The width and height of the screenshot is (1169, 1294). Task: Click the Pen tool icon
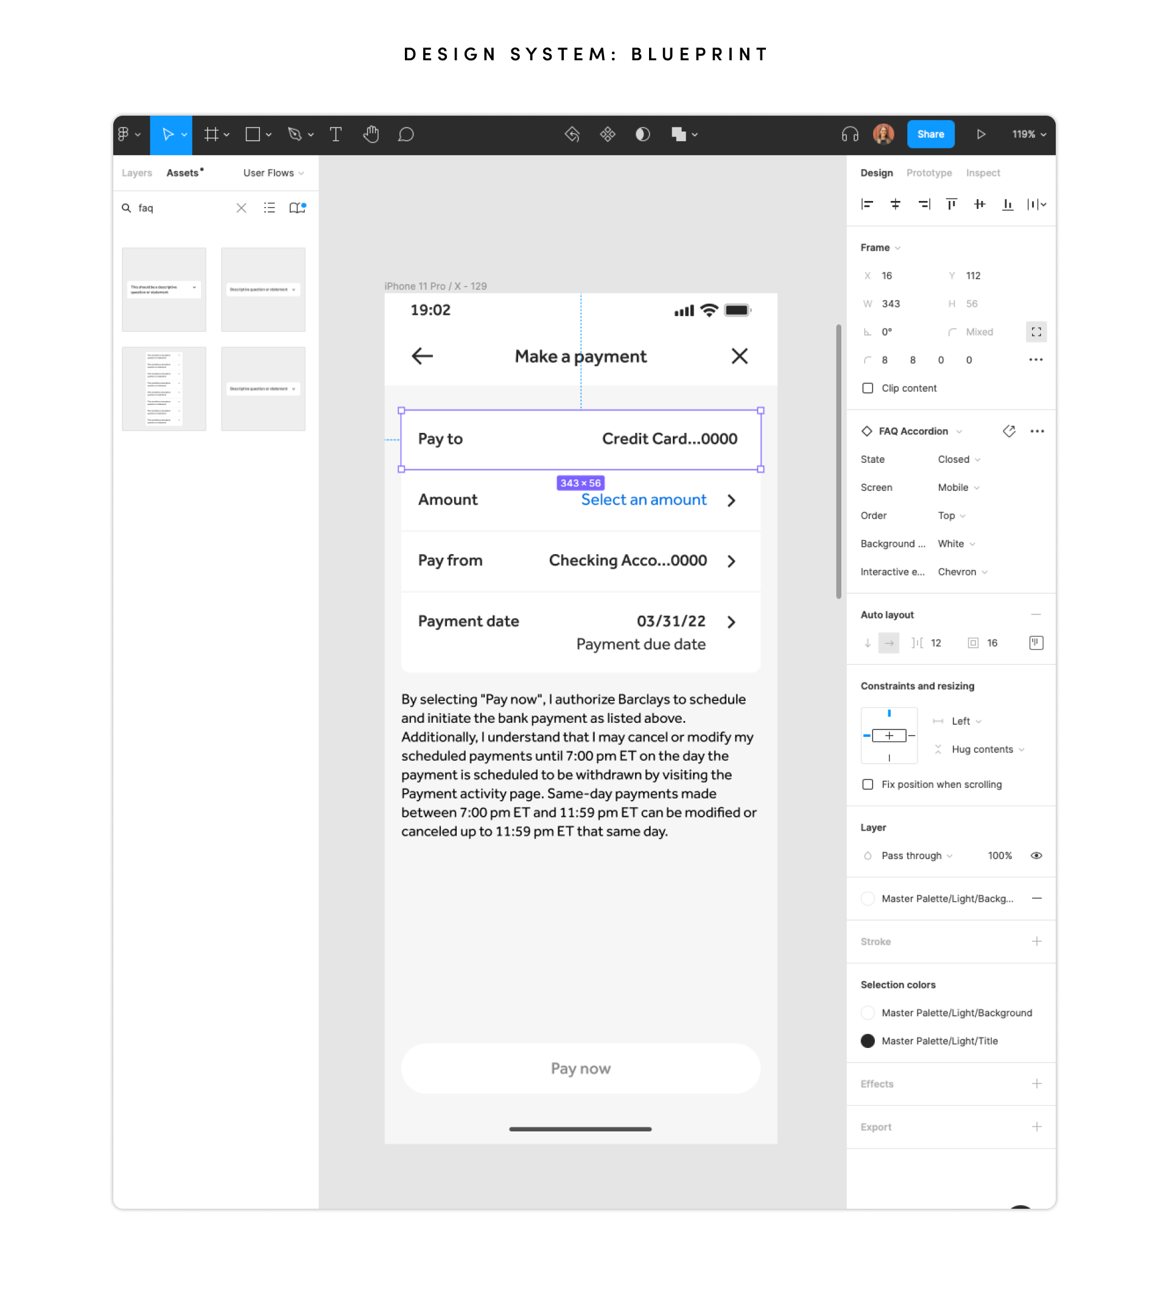[x=295, y=134]
